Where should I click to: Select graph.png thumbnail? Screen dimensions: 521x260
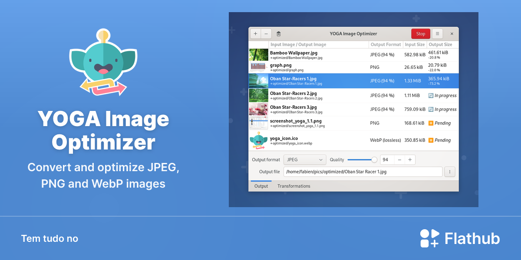[x=259, y=67]
